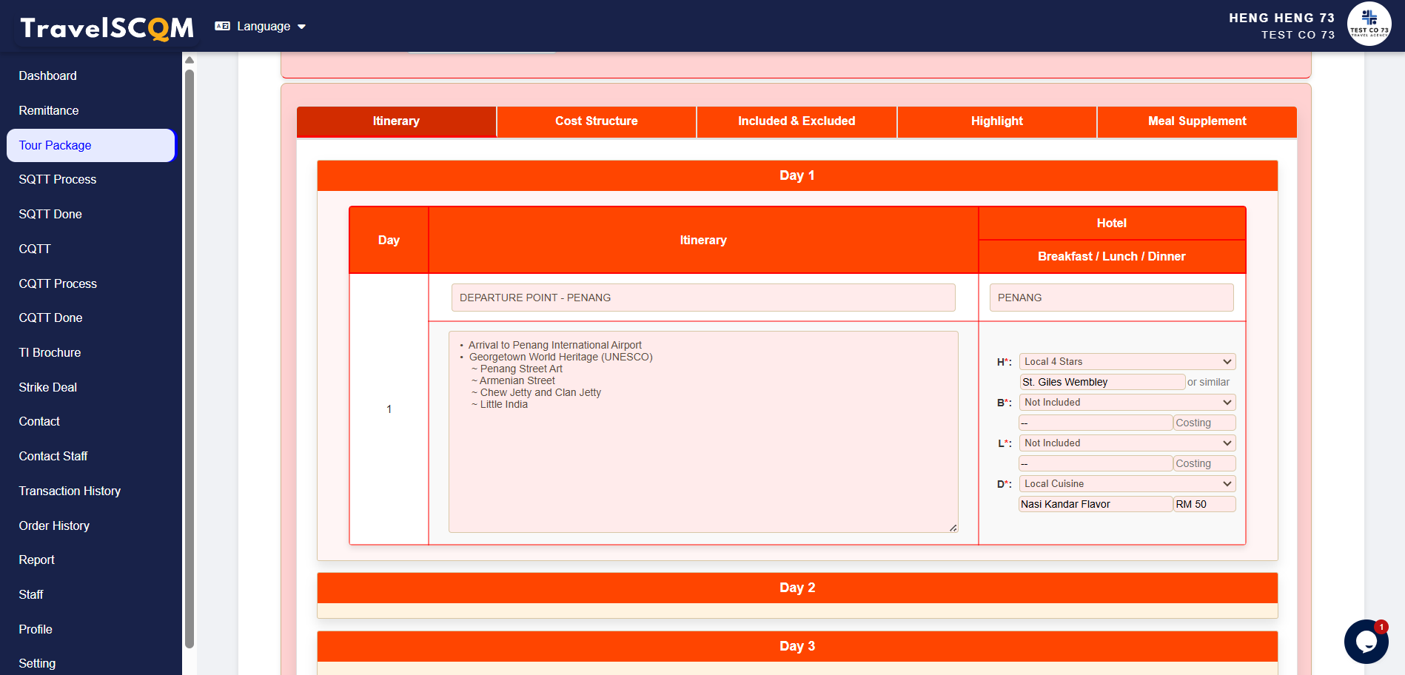Click the sidebar scroll up arrow
Image resolution: width=1405 pixels, height=675 pixels.
coord(190,61)
